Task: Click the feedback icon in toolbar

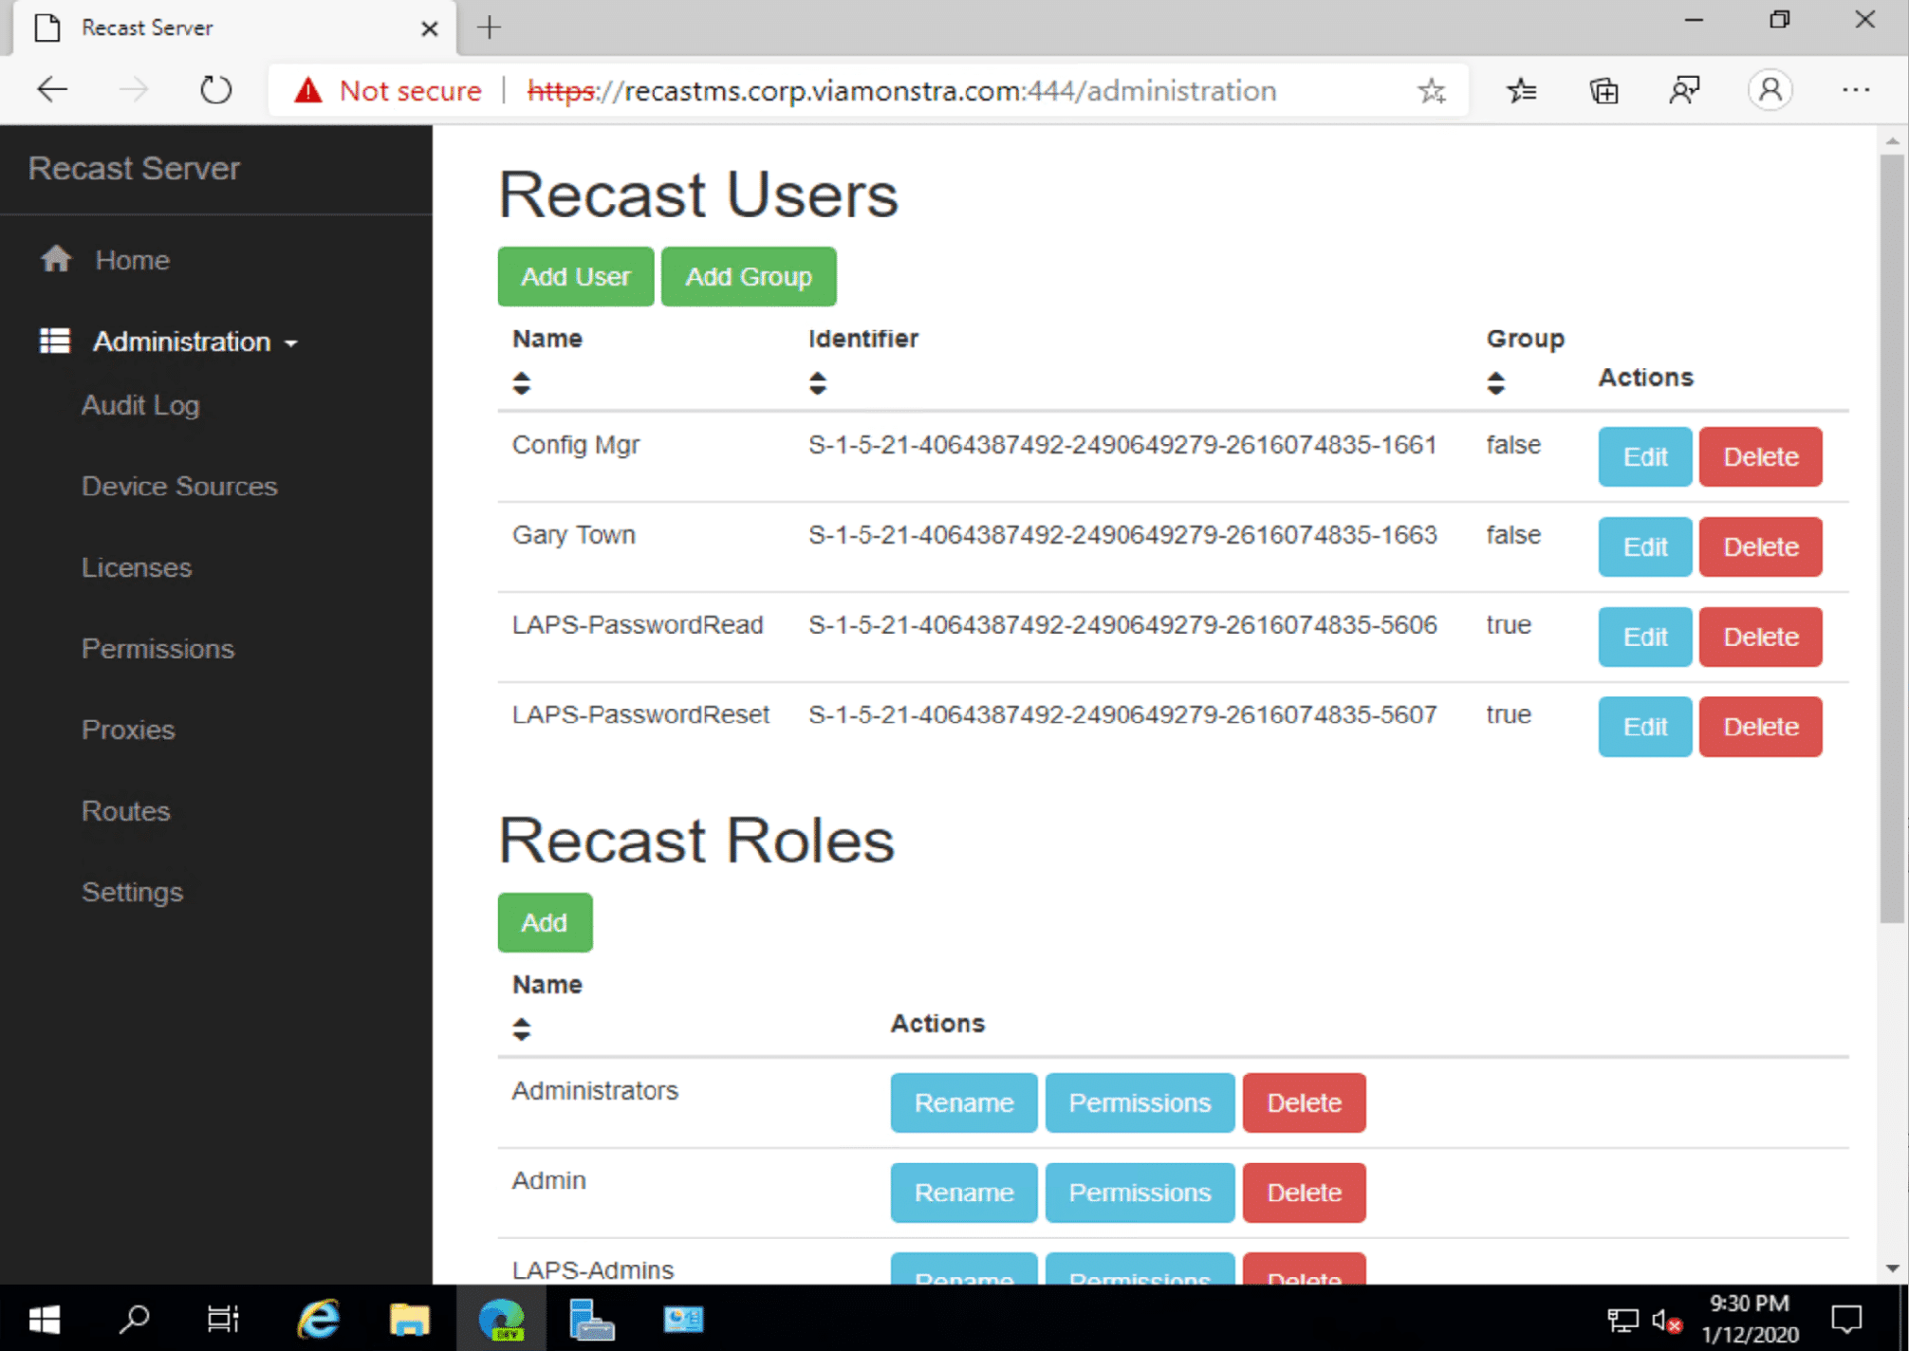Action: coord(1685,91)
